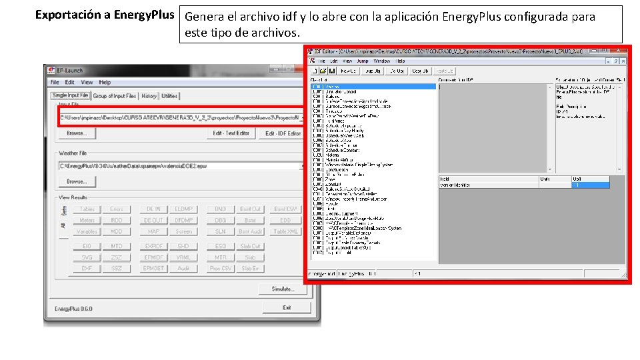Click the Edit - Text Editor button
This screenshot has width=640, height=360.
pyautogui.click(x=231, y=133)
